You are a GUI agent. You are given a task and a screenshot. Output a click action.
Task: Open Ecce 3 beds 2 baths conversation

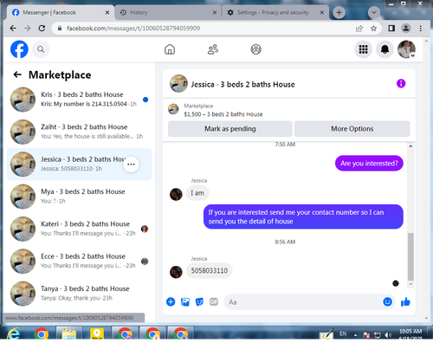click(x=80, y=261)
